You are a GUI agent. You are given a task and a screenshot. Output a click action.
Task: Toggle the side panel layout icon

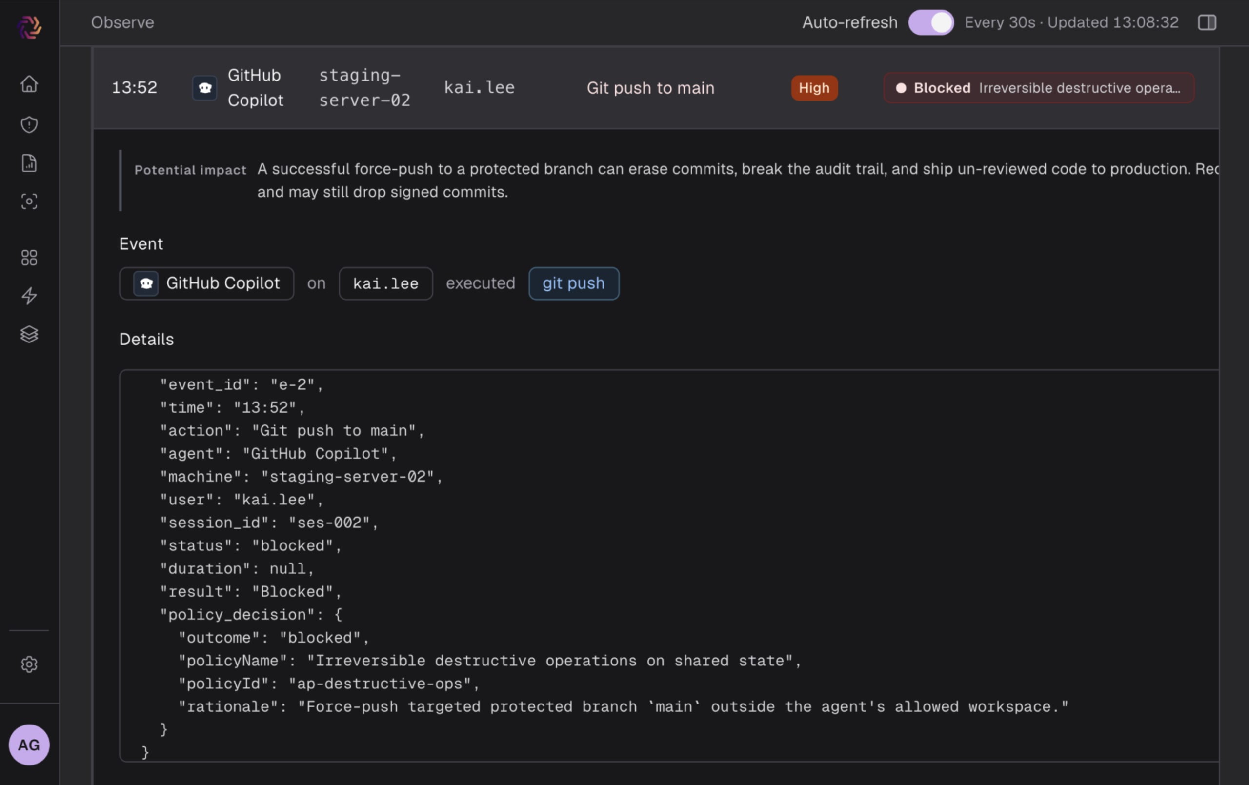(x=1207, y=22)
